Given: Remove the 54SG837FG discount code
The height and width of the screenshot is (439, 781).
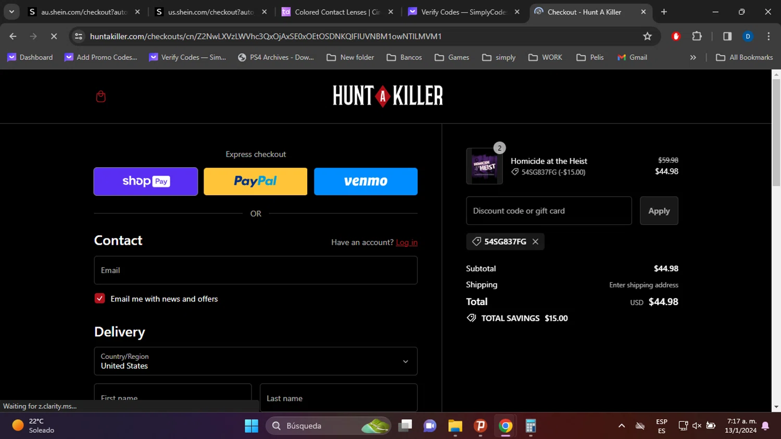Looking at the screenshot, I should point(535,242).
